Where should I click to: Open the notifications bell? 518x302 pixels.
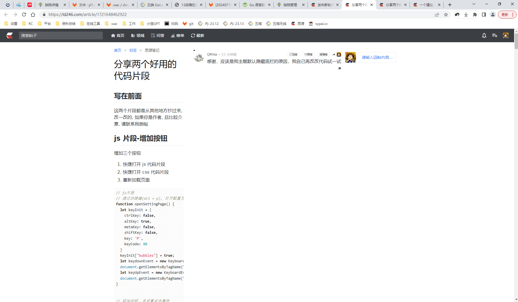pos(484,36)
